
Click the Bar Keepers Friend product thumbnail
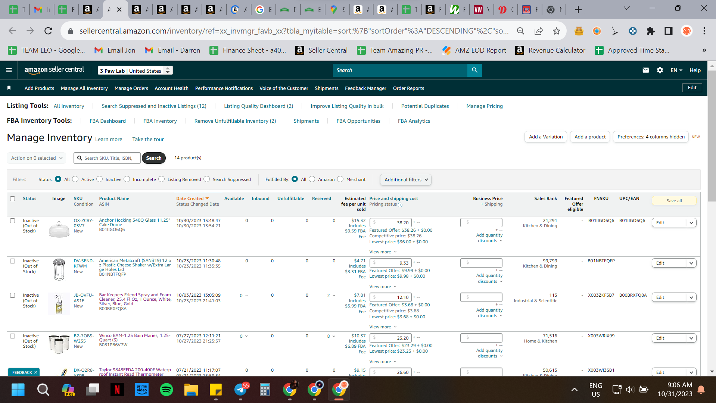click(x=59, y=304)
